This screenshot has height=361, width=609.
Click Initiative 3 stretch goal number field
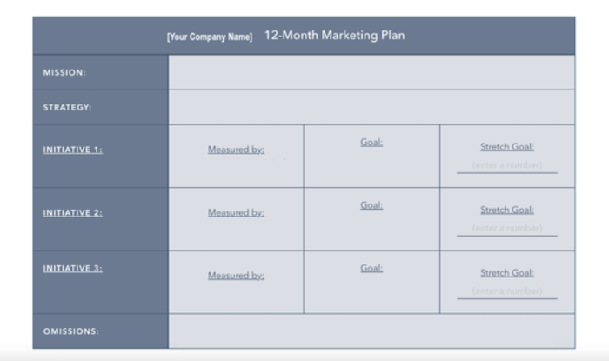[x=507, y=291]
